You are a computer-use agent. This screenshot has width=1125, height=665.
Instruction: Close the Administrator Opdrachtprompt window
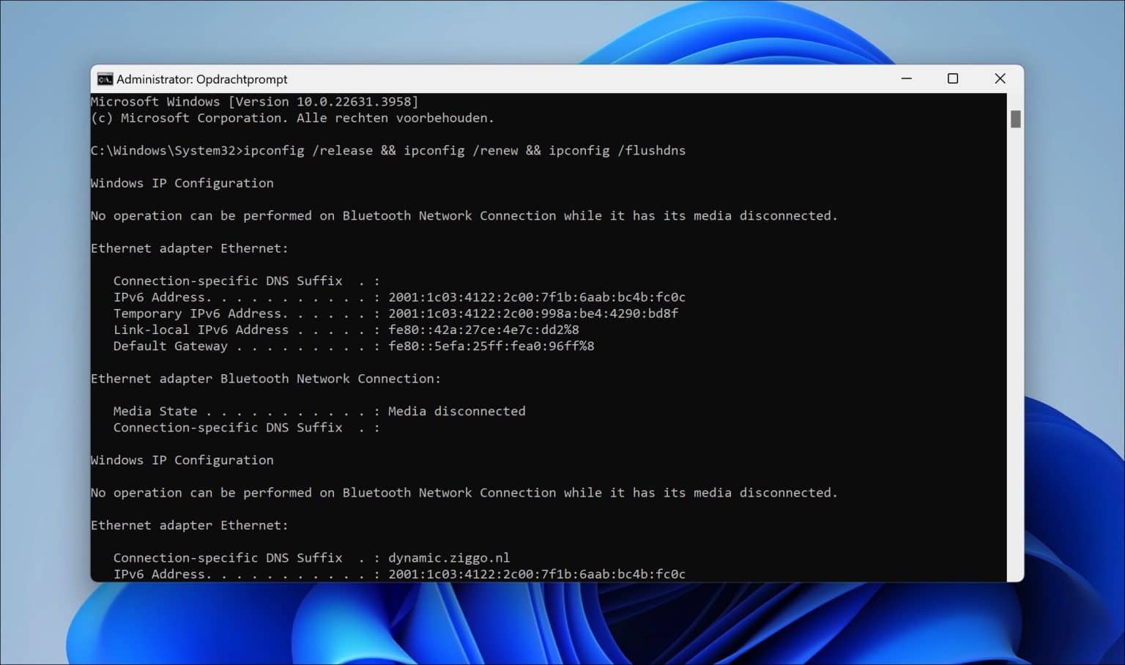pyautogui.click(x=1000, y=78)
